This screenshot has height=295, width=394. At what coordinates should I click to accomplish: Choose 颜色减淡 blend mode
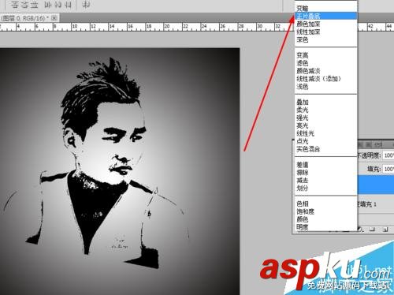(325, 71)
